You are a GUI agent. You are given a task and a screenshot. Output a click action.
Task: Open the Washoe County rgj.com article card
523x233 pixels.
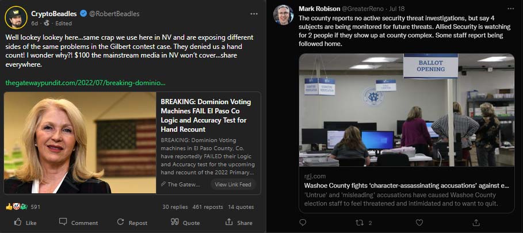(x=407, y=133)
